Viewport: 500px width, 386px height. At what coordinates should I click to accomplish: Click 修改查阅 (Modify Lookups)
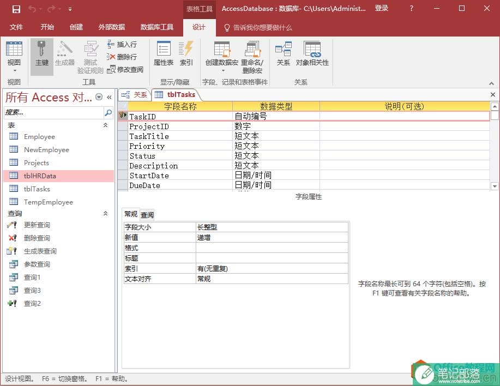(x=125, y=69)
